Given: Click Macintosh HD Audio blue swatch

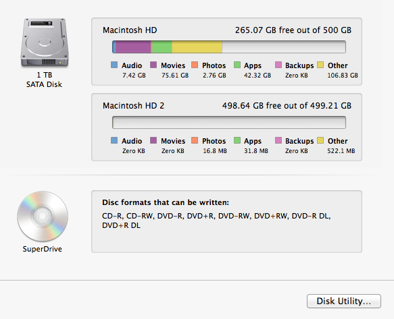Looking at the screenshot, I should [x=114, y=65].
